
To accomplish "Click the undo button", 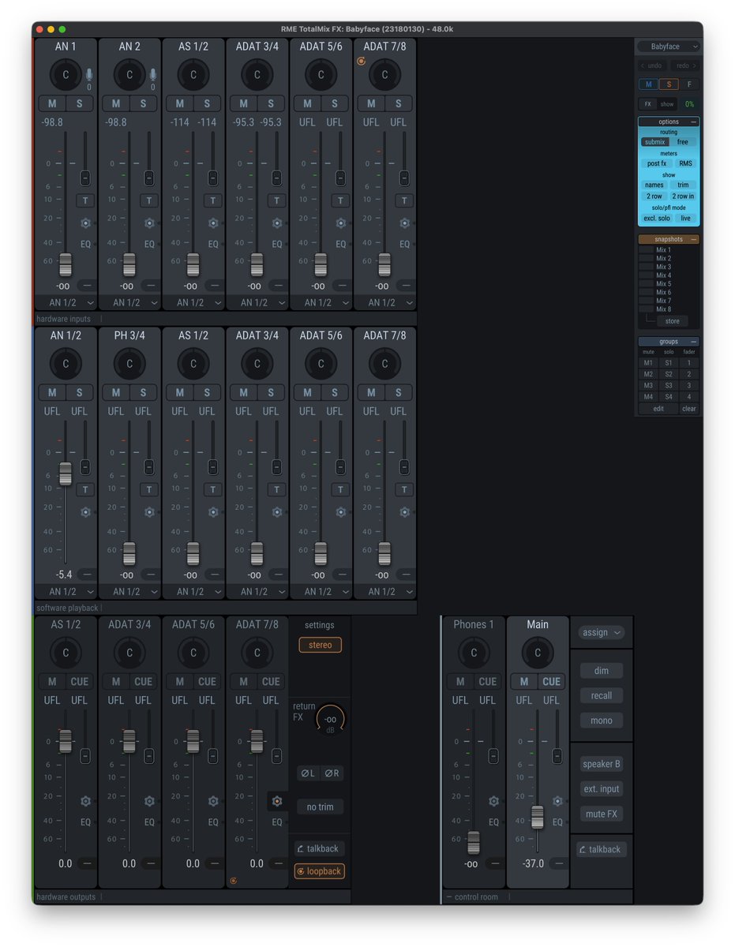I will coord(652,66).
